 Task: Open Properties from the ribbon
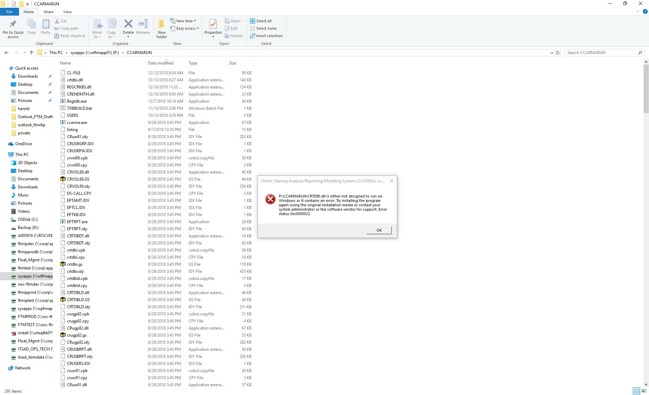(x=213, y=24)
